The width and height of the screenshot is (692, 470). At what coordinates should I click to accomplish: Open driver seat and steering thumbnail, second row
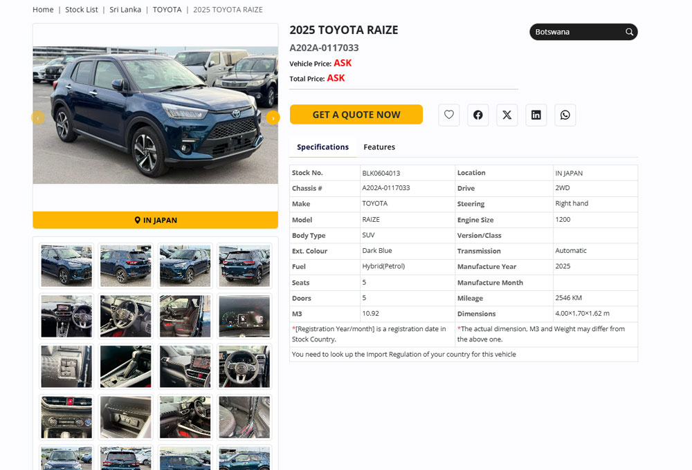click(x=126, y=316)
